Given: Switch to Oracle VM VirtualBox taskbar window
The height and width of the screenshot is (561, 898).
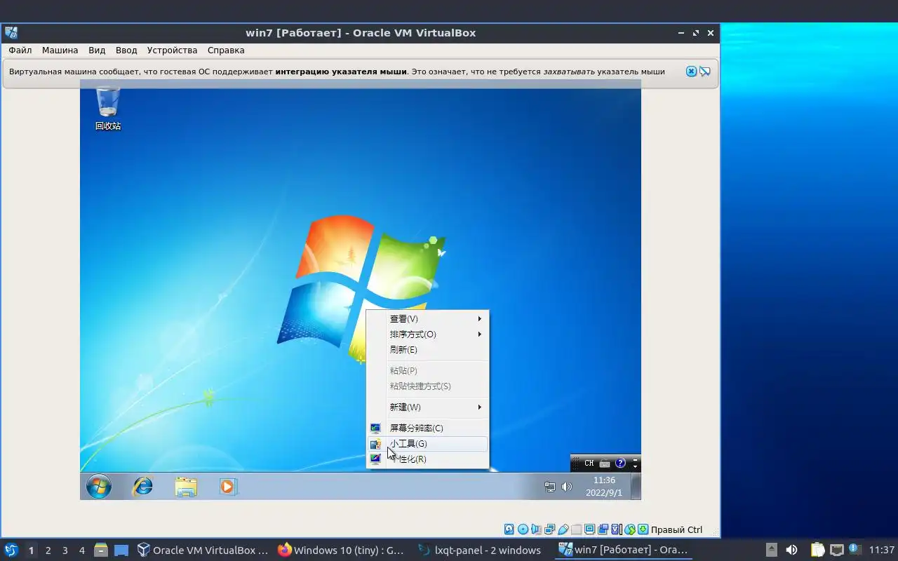Looking at the screenshot, I should pos(203,550).
